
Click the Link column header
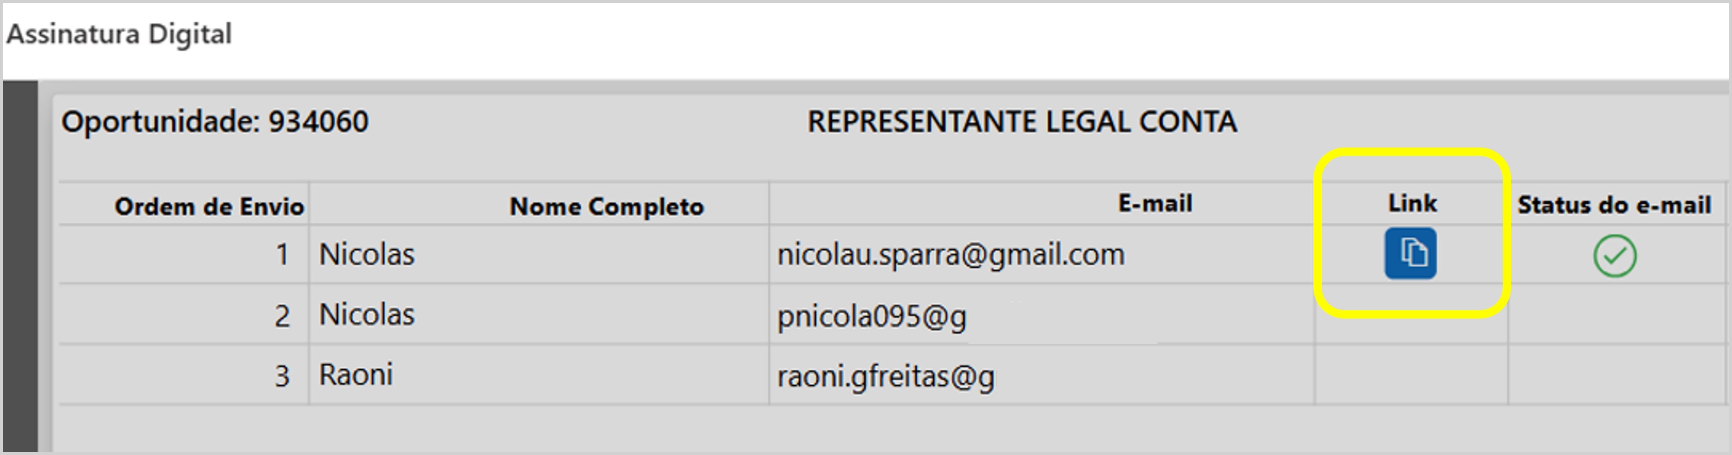click(x=1412, y=203)
